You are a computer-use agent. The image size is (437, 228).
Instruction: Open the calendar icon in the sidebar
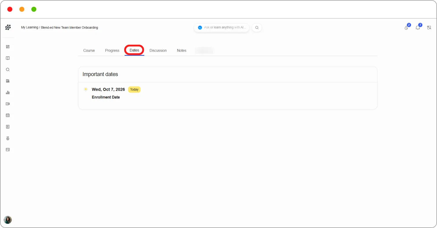[x=8, y=115]
